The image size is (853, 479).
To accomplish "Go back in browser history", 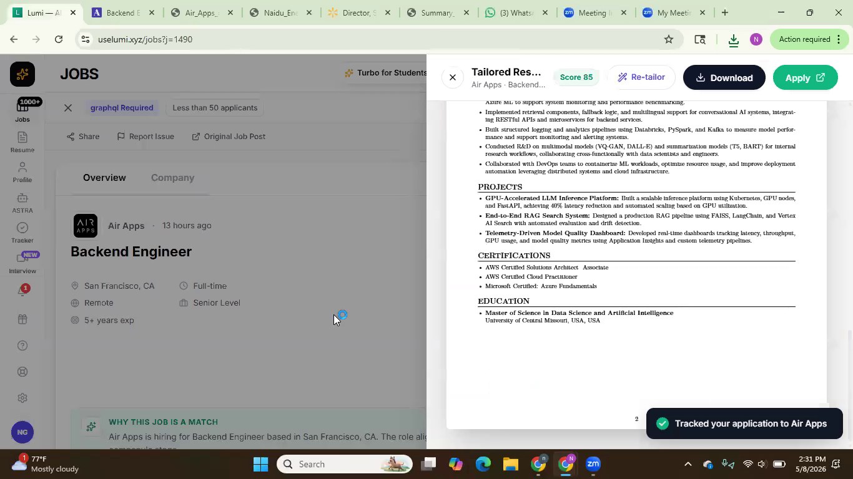I will [14, 39].
